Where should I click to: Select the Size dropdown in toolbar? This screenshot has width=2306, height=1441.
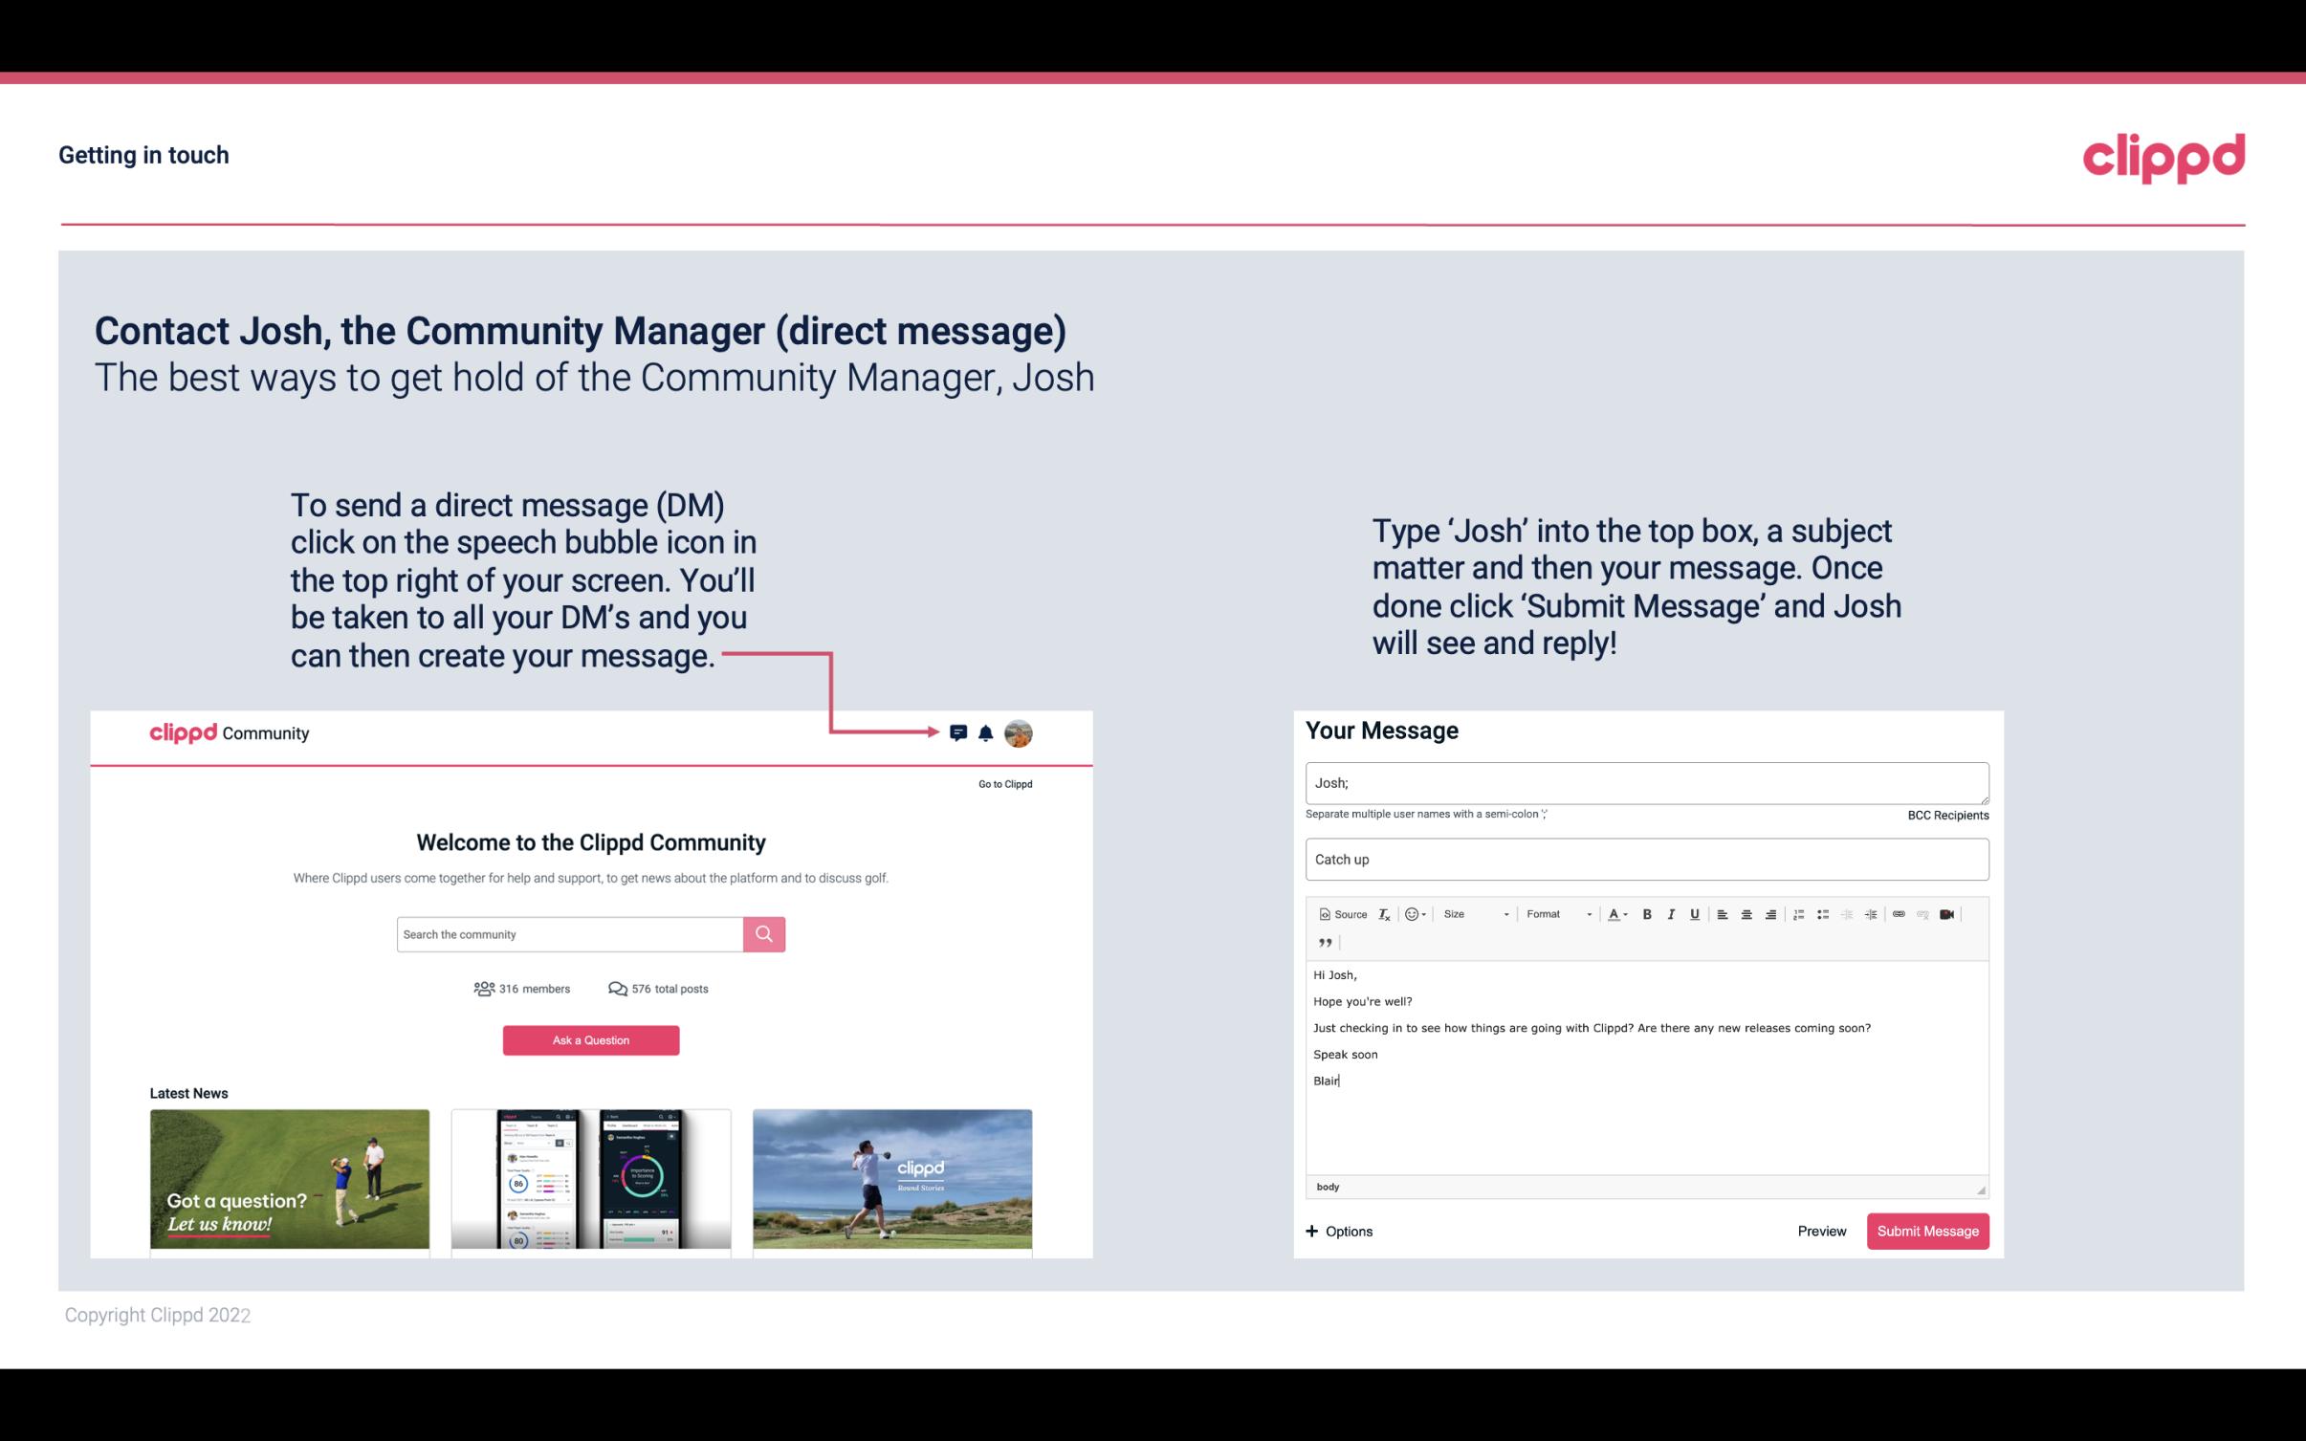click(1469, 913)
